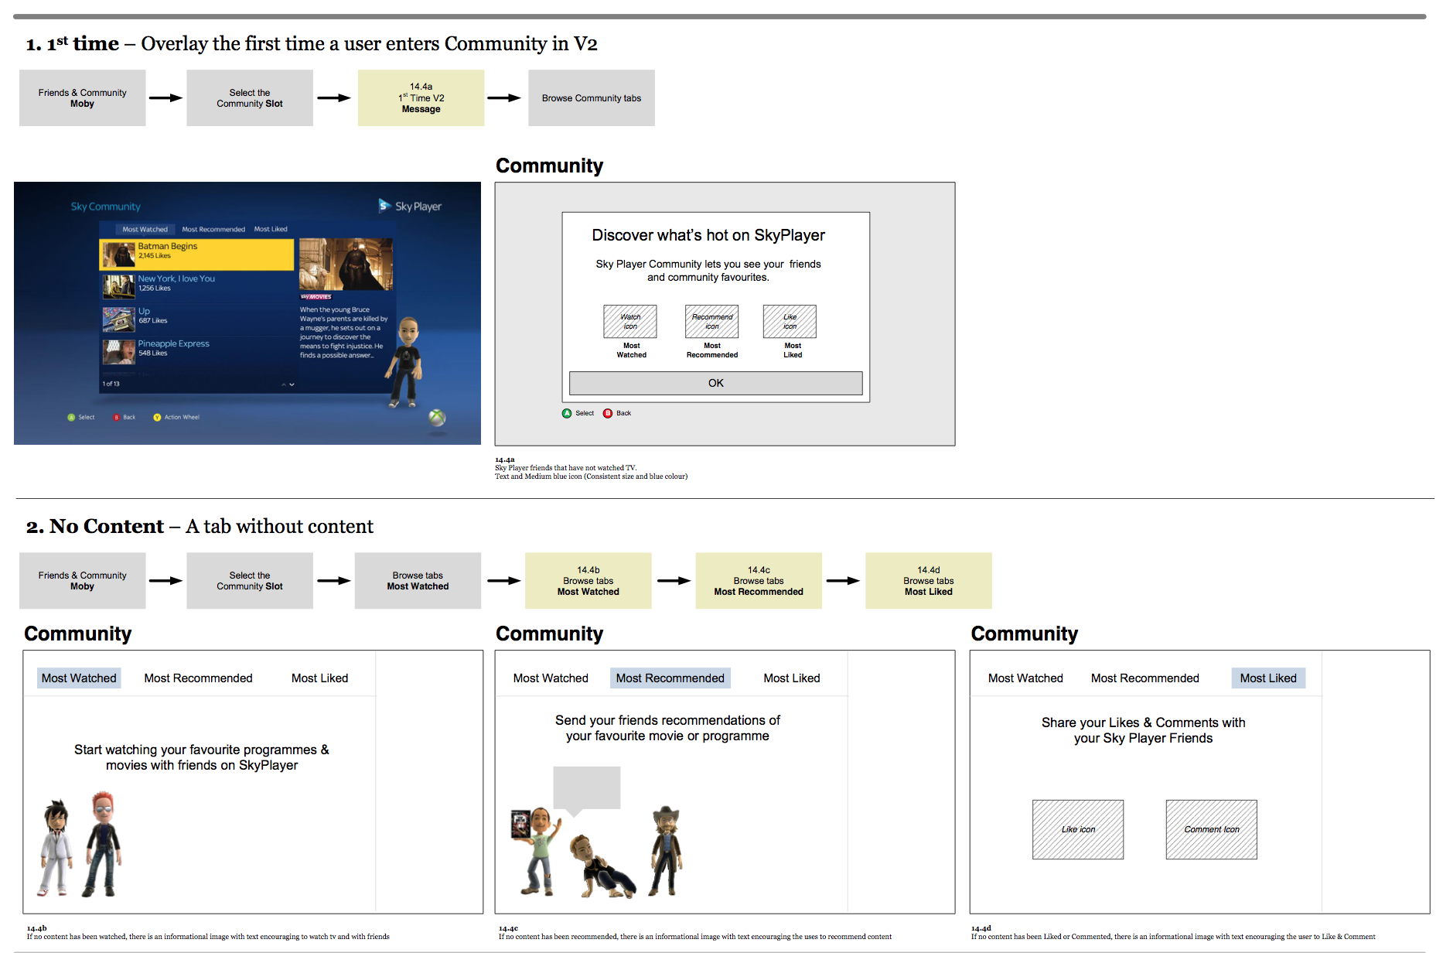Screen dimensions: 1443x953
Task: Open Most Watched tab in Sky screenshot
Action: (145, 229)
